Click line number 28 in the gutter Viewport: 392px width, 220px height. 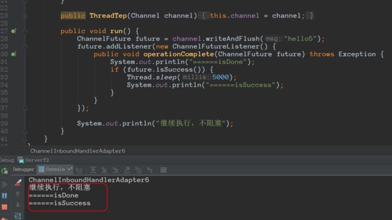click(x=4, y=39)
